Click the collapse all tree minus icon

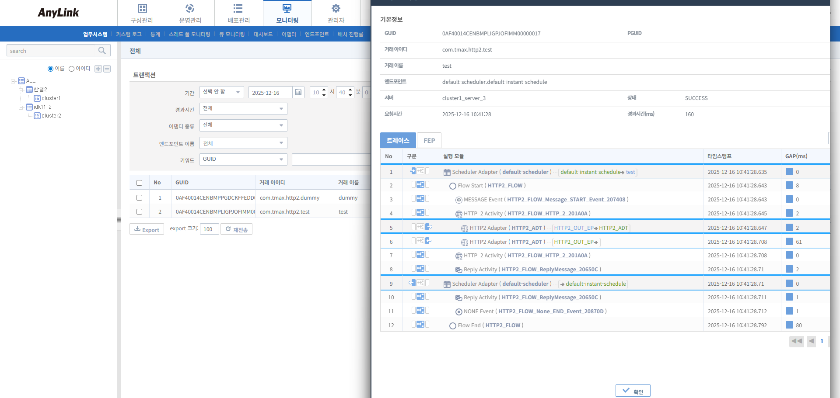point(107,69)
